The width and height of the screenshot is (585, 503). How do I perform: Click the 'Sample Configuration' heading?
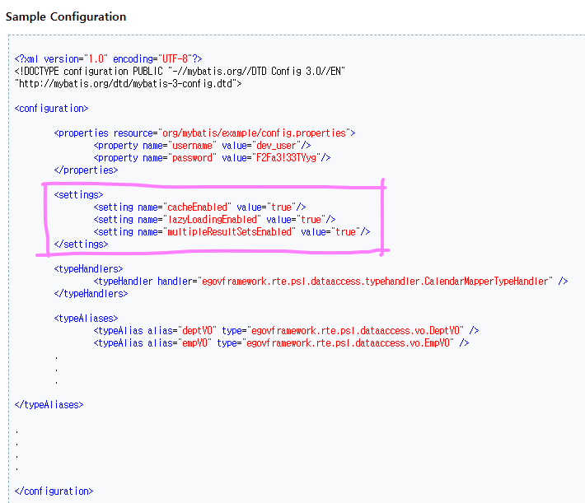[x=66, y=16]
